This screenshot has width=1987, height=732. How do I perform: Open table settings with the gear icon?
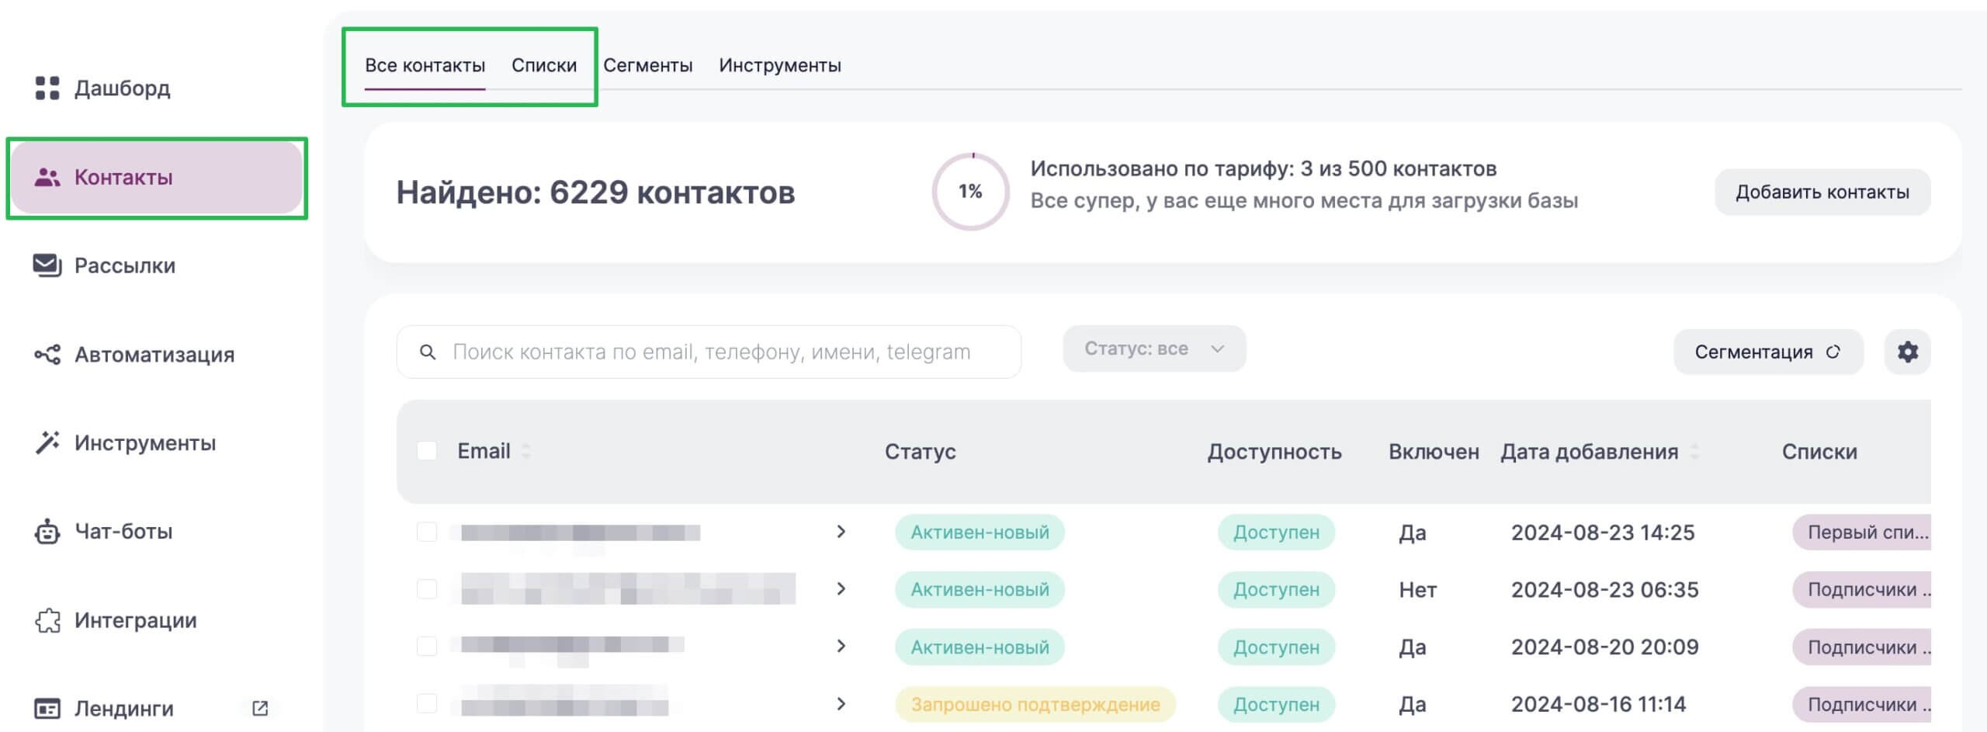1907,352
